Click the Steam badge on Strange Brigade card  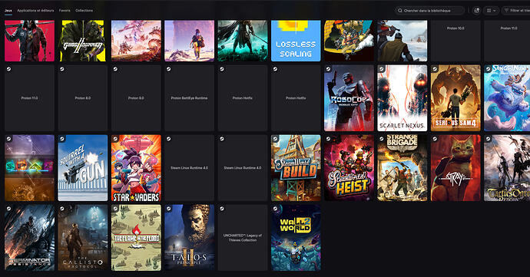382,138
